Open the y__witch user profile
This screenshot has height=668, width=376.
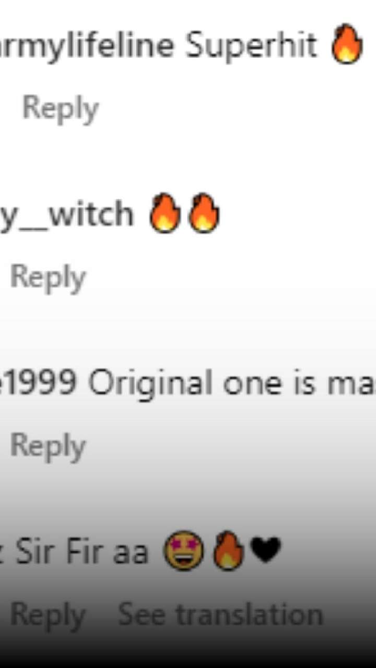67,215
